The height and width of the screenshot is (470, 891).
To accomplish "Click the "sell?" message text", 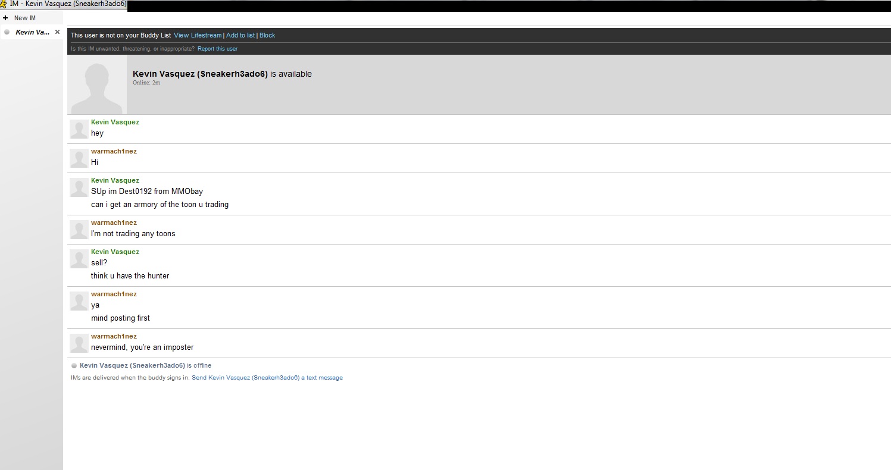I will pos(99,263).
